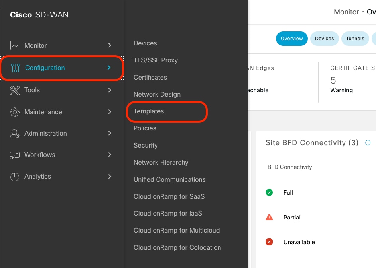Click the Tools wrench icon
This screenshot has width=376, height=268.
[15, 90]
